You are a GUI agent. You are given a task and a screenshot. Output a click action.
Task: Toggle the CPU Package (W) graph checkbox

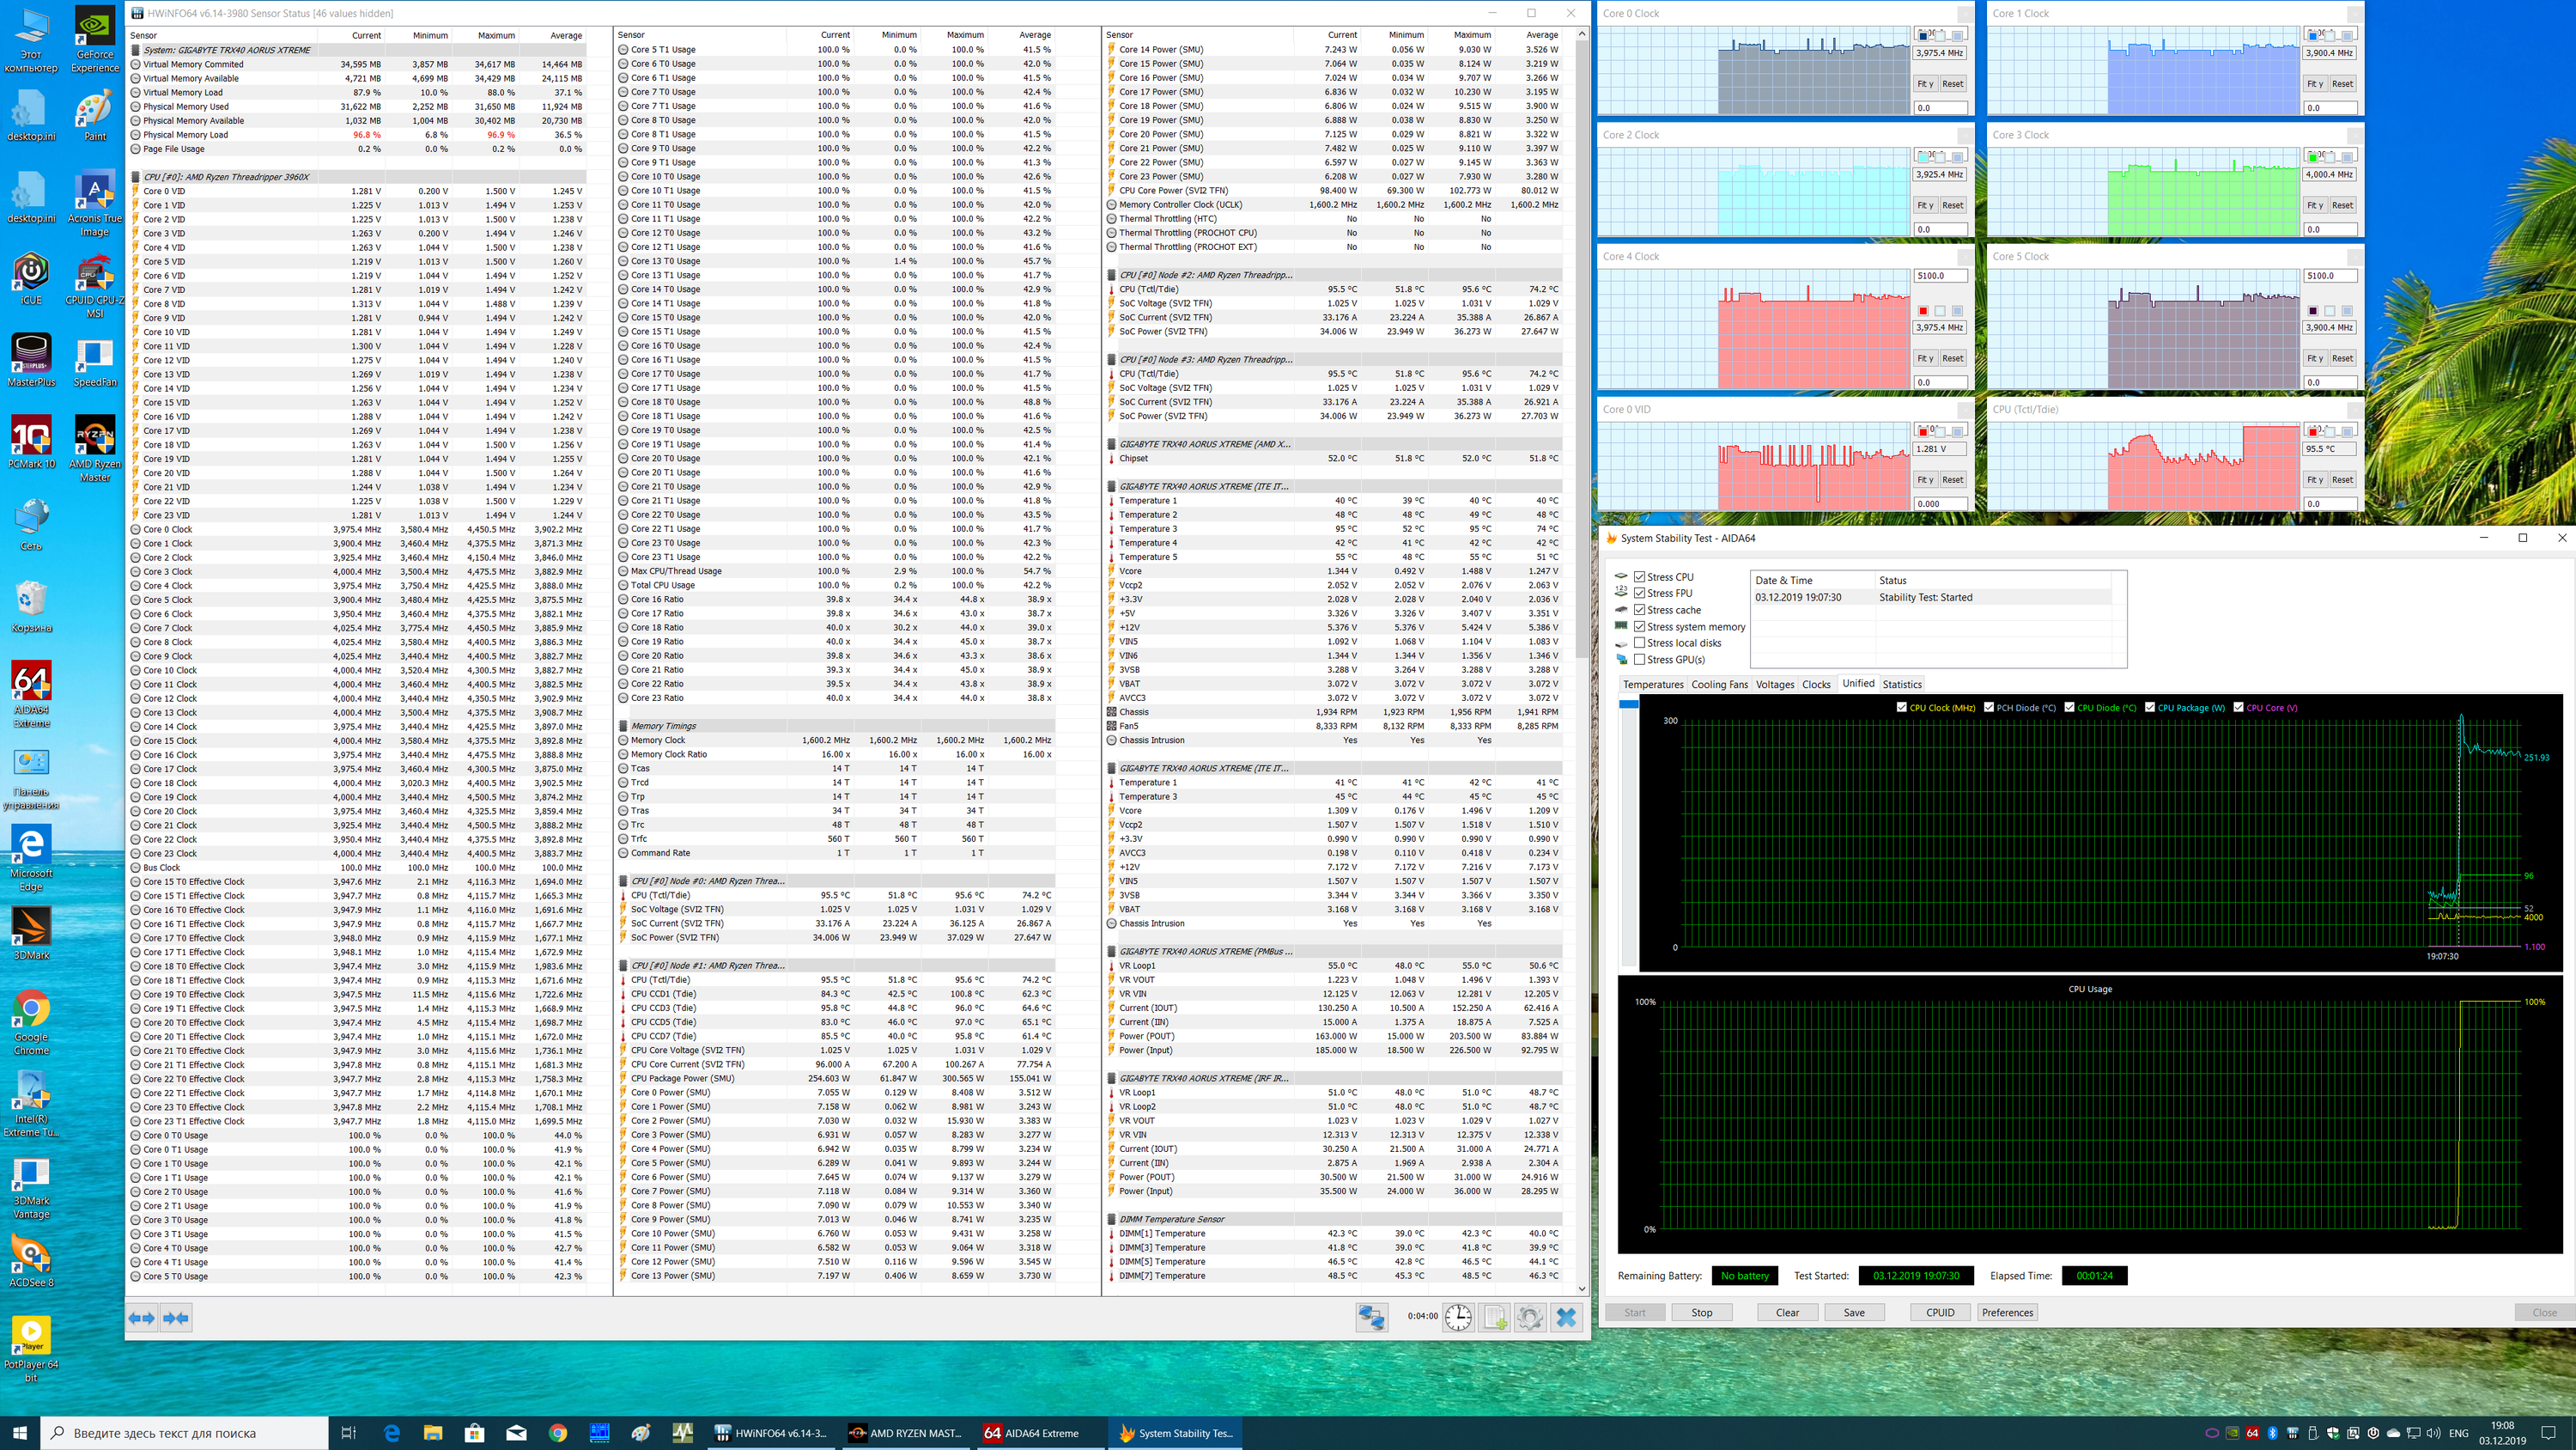2150,708
